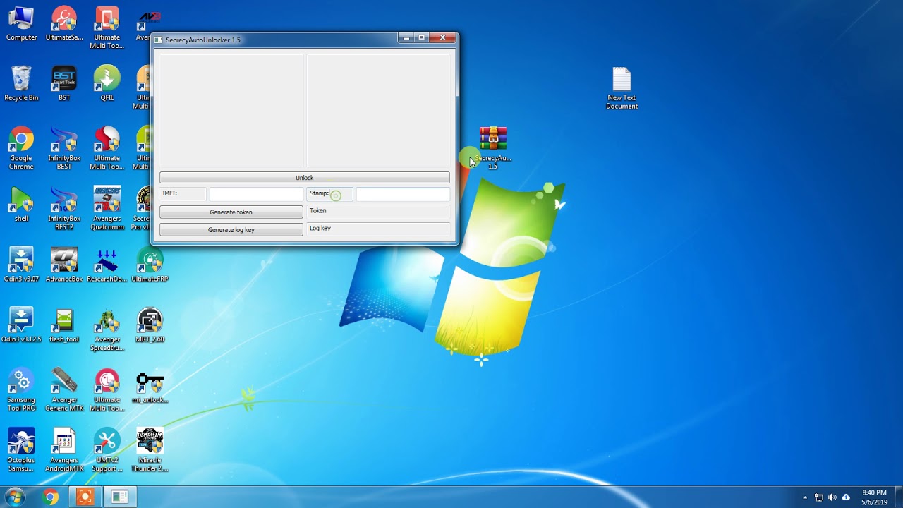Focus the IMEI input field
903x508 pixels.
[x=256, y=194]
